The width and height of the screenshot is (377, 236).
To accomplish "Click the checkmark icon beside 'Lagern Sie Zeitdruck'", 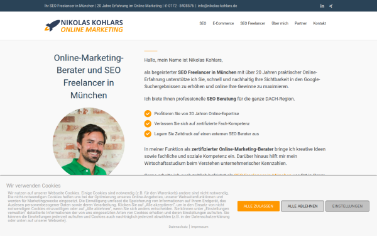I will (x=148, y=133).
